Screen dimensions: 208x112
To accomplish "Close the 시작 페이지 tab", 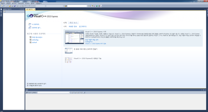I will (34, 9).
